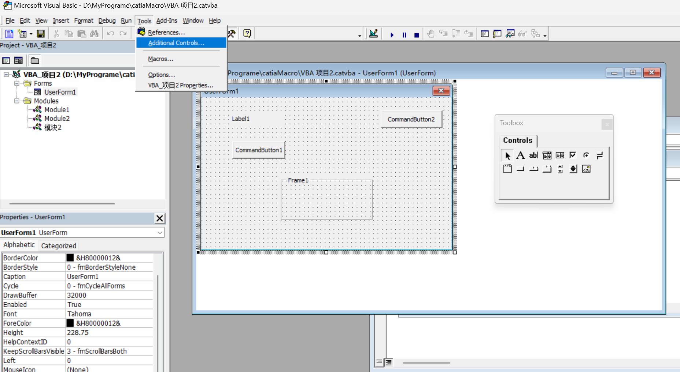The image size is (680, 372).
Task: Open References from Tools menu
Action: [181, 32]
